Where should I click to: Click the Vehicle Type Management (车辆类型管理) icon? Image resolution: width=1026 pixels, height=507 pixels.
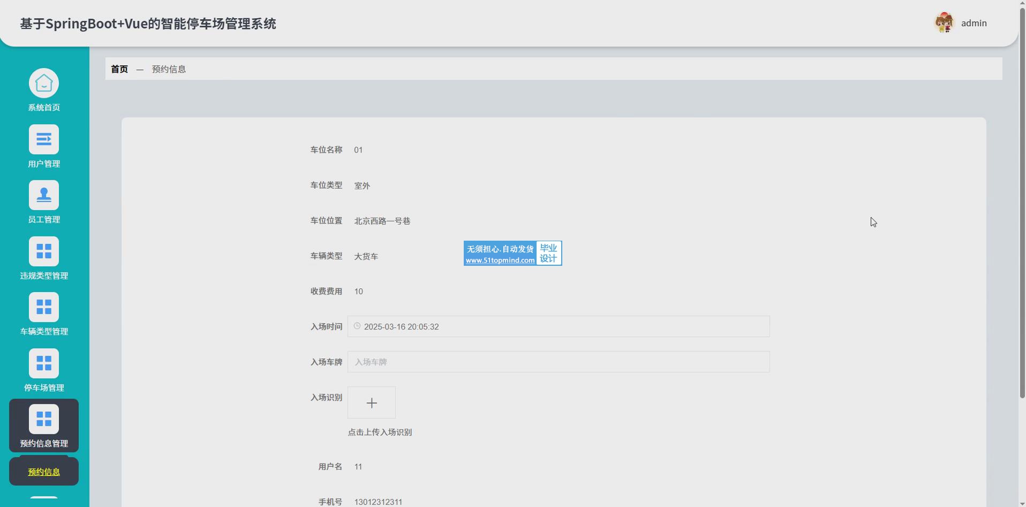(x=44, y=307)
